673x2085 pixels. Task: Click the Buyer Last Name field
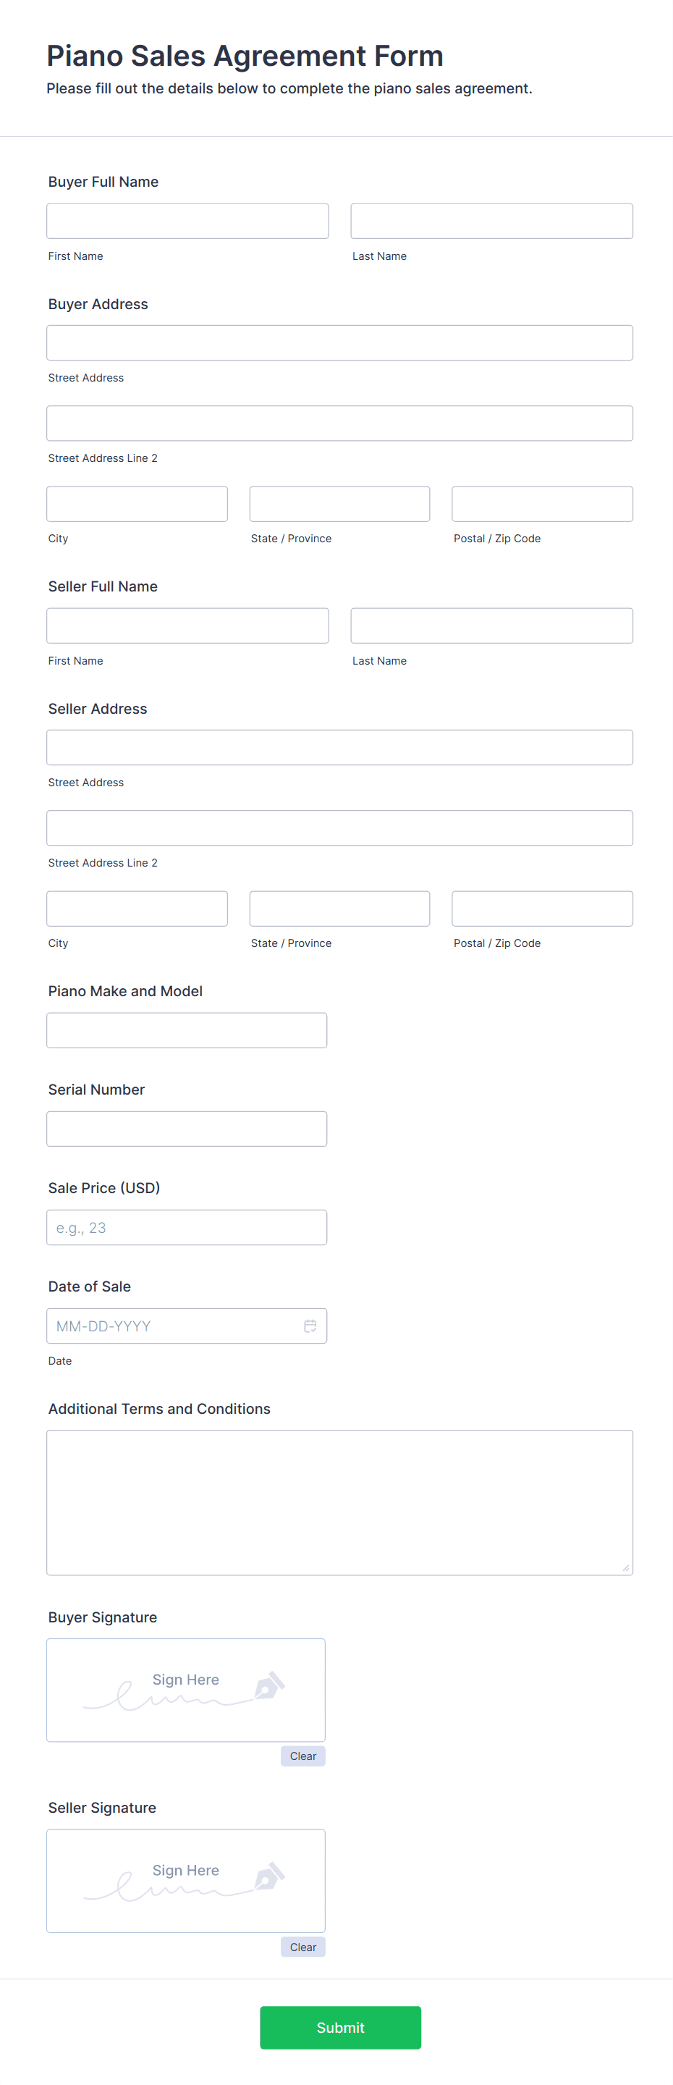491,221
